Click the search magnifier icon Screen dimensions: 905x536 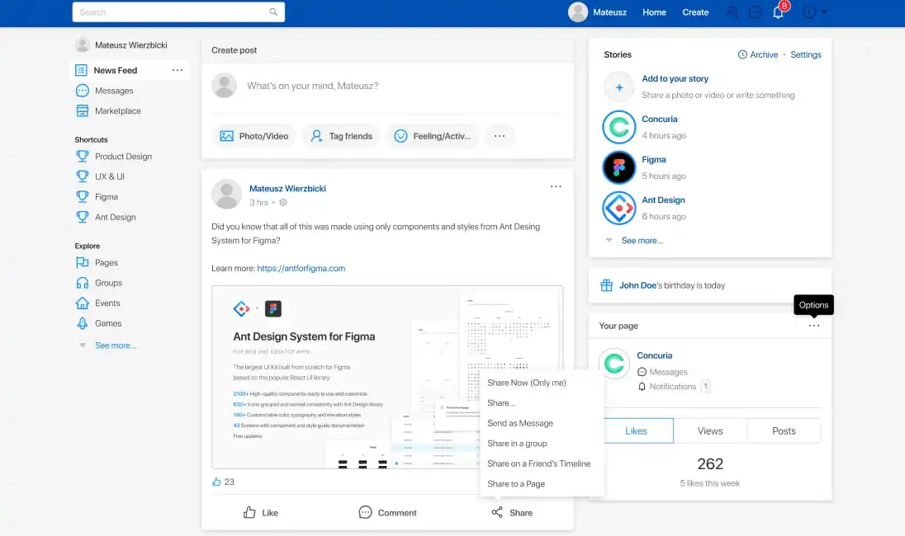273,12
